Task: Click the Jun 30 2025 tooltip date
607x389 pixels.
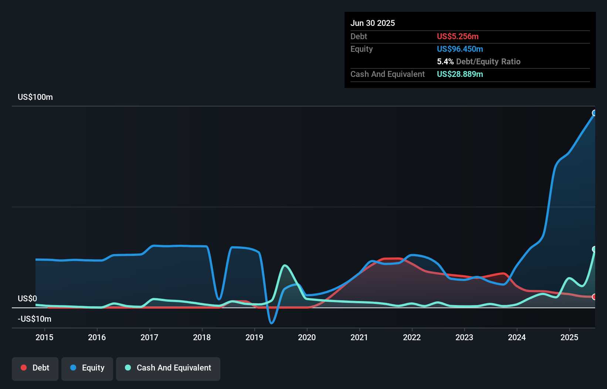Action: 373,23
